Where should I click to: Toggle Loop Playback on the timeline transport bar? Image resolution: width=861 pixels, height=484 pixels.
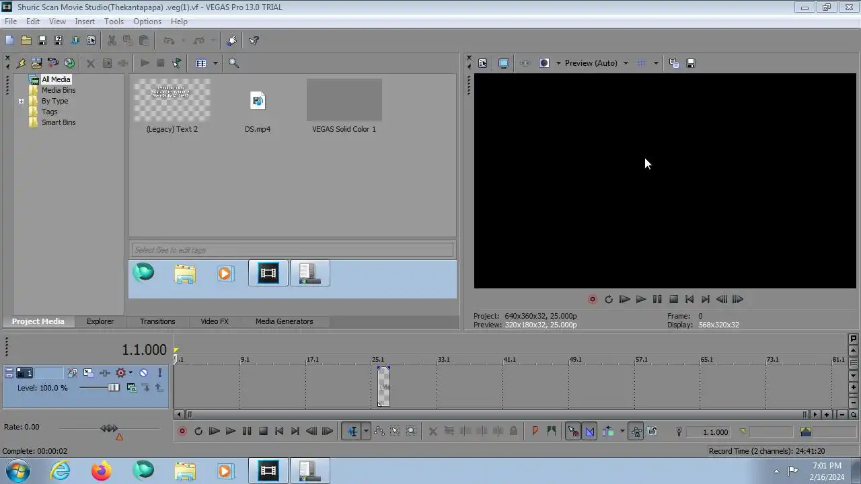198,432
